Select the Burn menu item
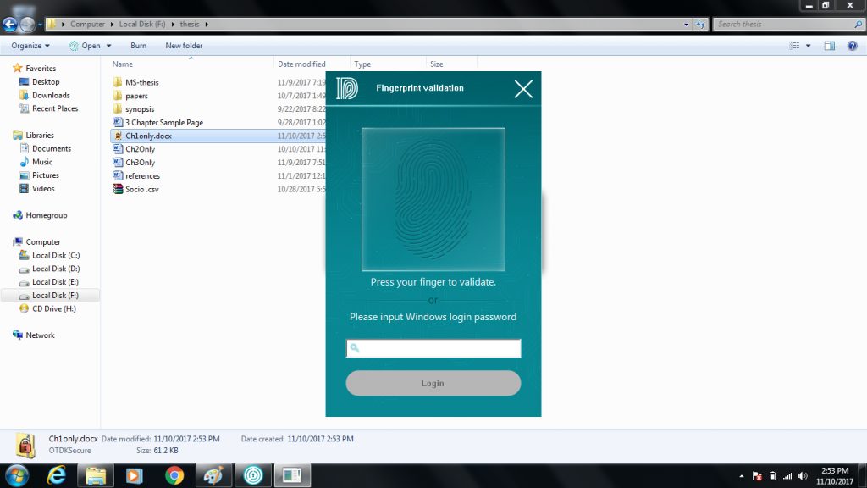867x488 pixels. pyautogui.click(x=138, y=45)
